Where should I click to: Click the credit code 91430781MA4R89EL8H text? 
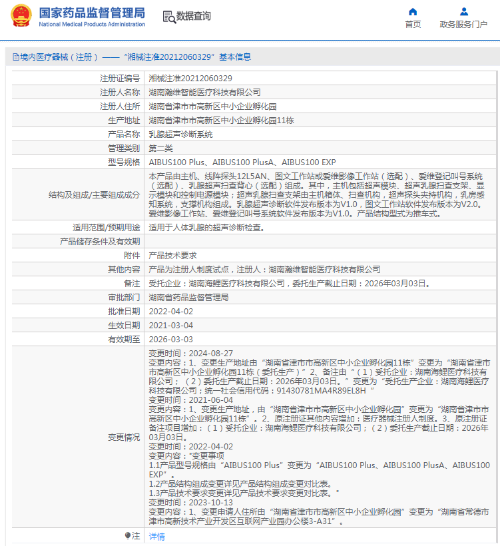pos(321,390)
